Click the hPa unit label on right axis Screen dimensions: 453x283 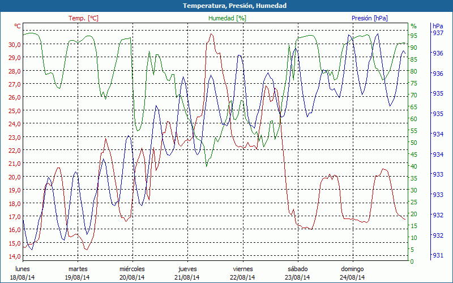438,26
